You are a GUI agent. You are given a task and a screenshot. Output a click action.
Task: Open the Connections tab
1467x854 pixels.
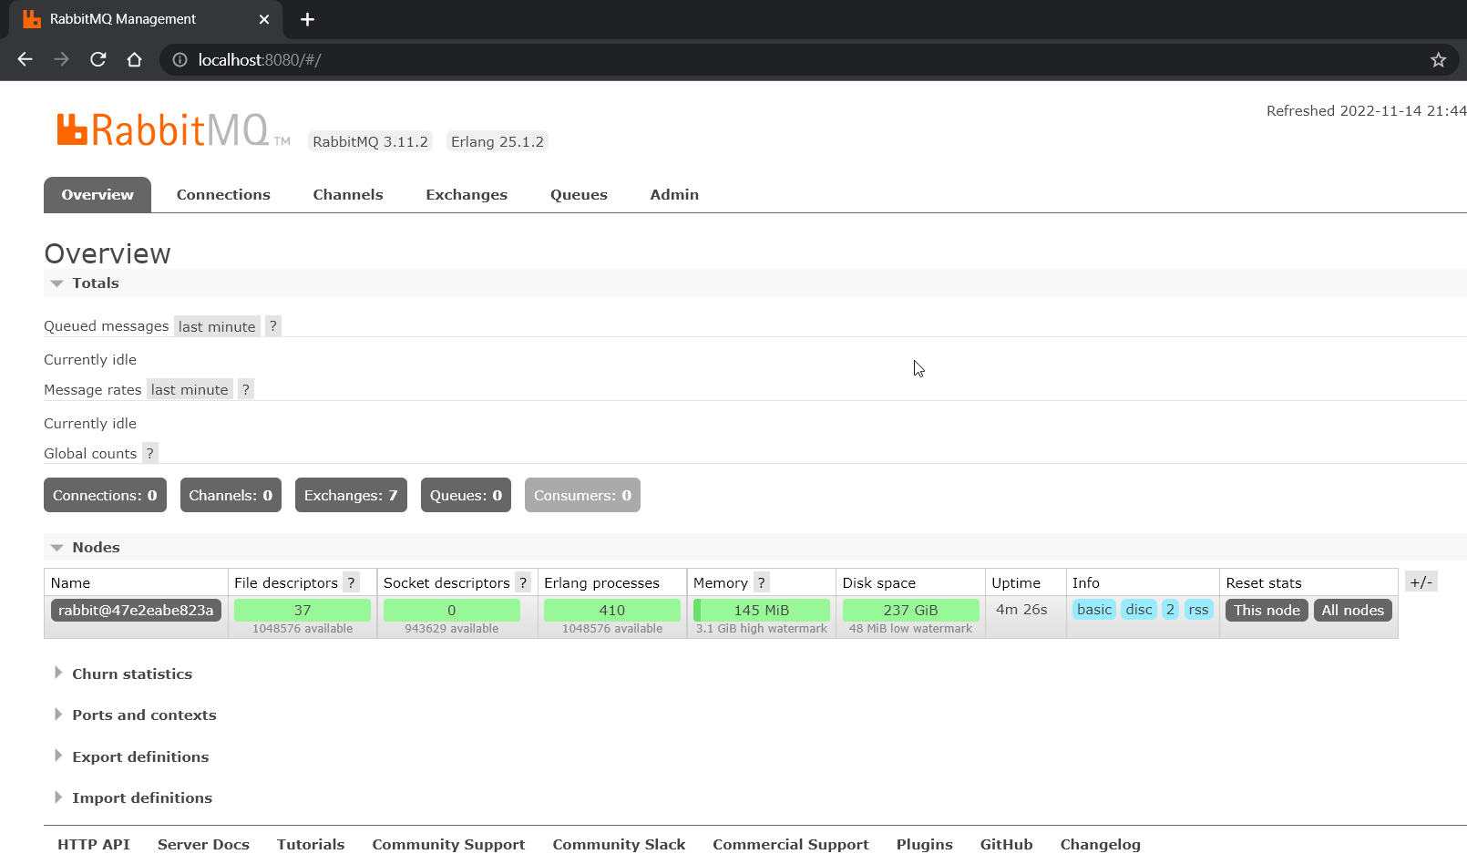tap(223, 195)
